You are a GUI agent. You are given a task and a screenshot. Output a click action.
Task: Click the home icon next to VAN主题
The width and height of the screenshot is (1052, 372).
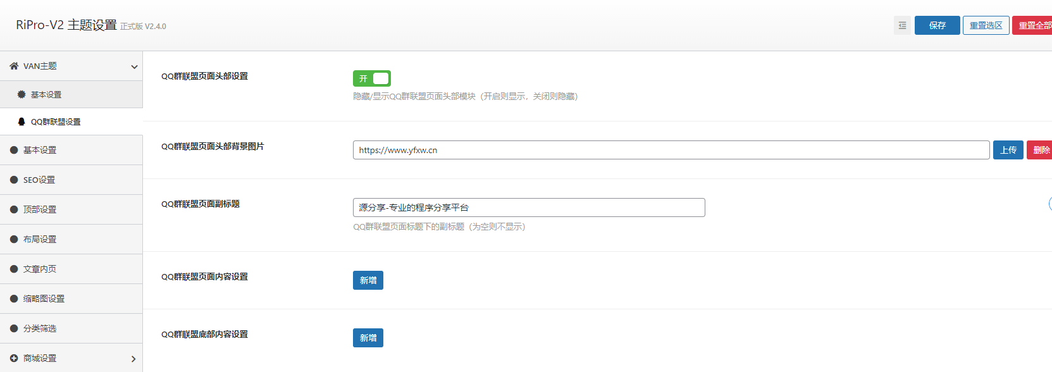pyautogui.click(x=14, y=66)
